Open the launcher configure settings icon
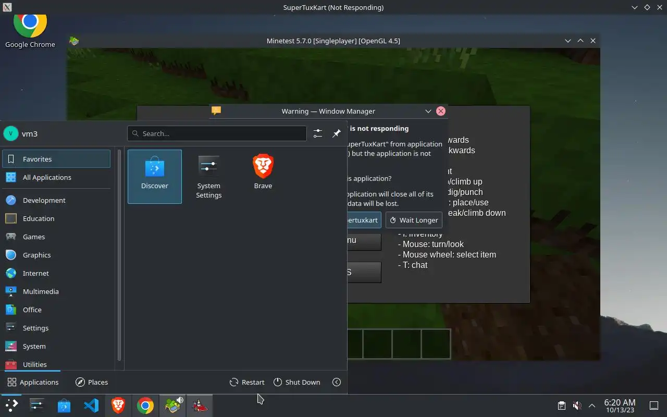Screen dimensions: 667x417 click(318, 133)
